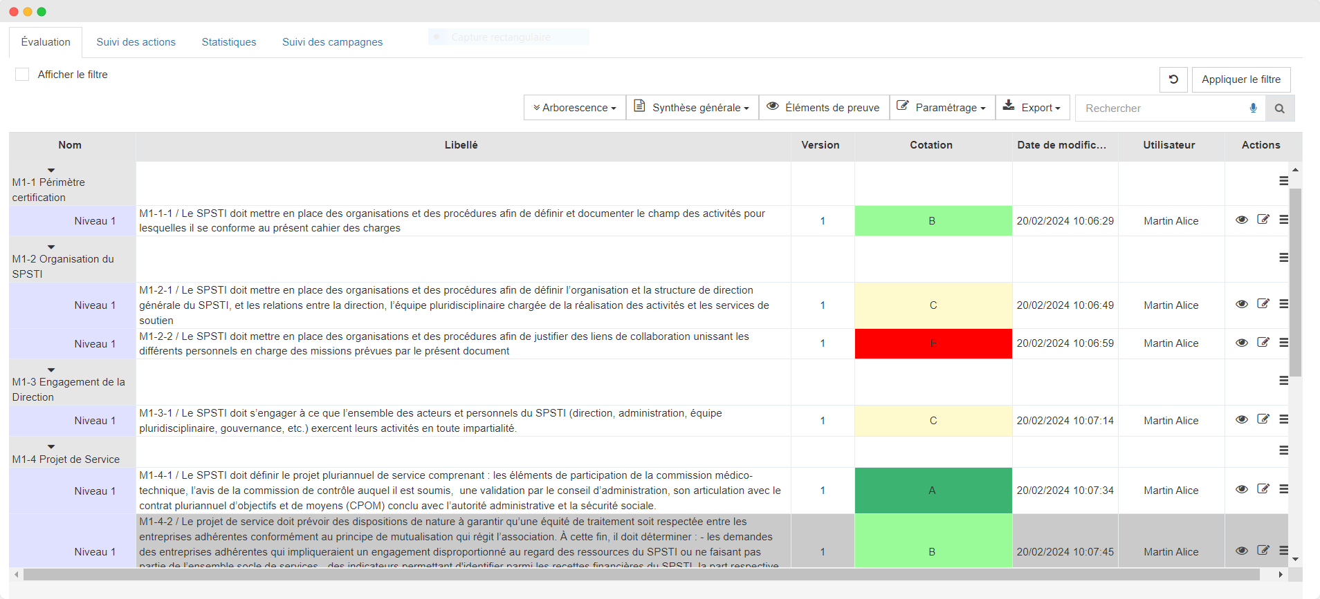This screenshot has width=1320, height=599.
Task: Click red cotation cell of M1-2-2
Action: pyautogui.click(x=933, y=343)
